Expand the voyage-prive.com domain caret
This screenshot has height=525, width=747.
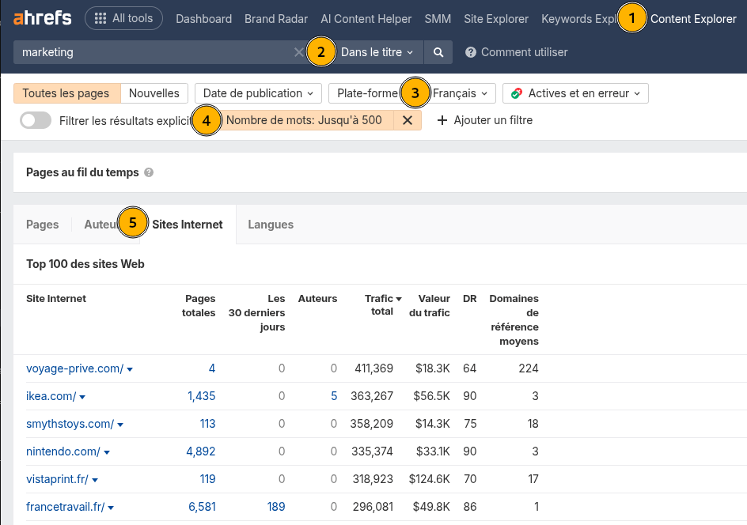pyautogui.click(x=129, y=368)
